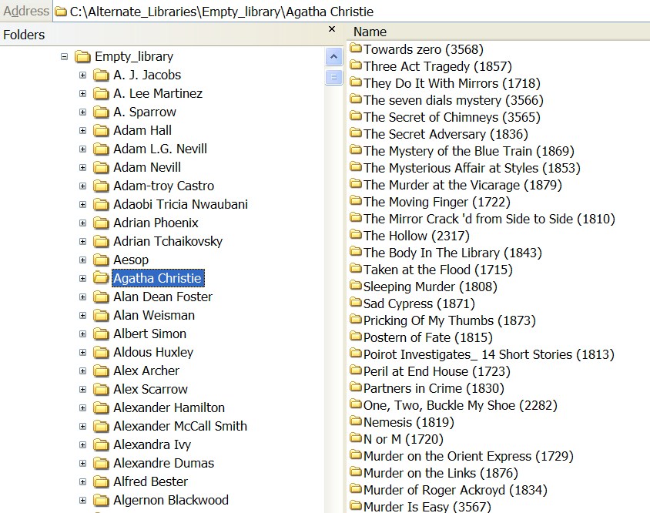Click the Alfred Bester folder icon
This screenshot has width=650, height=513.
pos(101,482)
